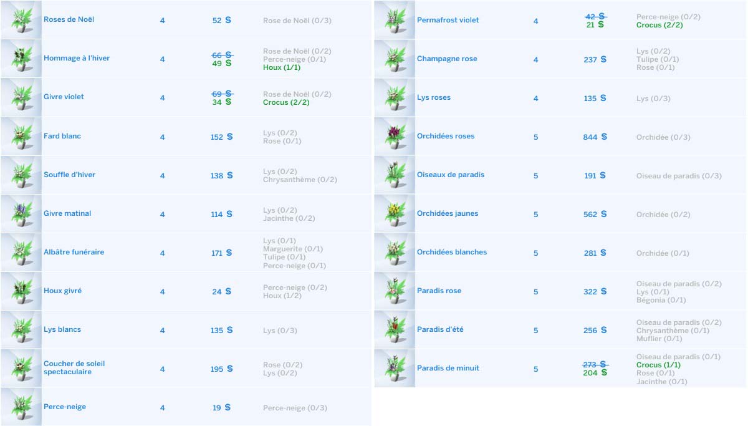
Task: Select Coucher de soleil spectaculaire recipe
Action: (74, 368)
